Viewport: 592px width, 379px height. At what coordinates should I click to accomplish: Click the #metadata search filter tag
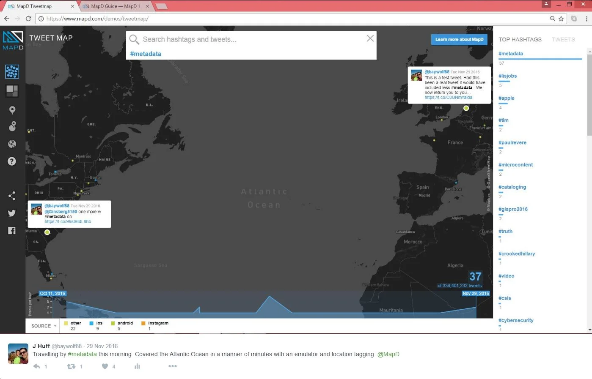point(146,54)
